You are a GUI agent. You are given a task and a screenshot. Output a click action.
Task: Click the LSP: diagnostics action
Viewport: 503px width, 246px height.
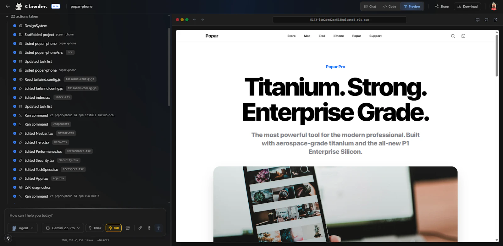31,187
